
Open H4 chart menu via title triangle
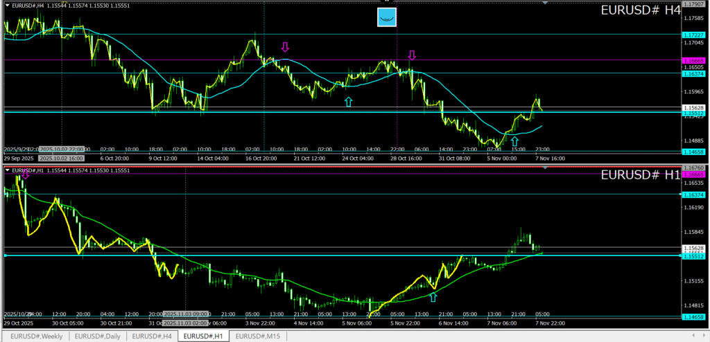pyautogui.click(x=8, y=6)
